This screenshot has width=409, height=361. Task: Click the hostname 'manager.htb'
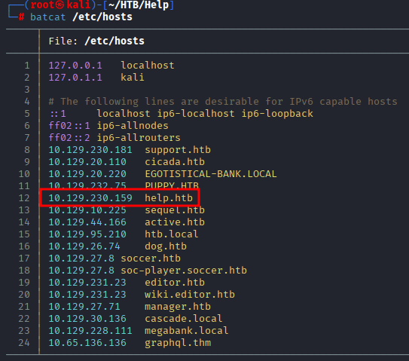[x=178, y=307]
